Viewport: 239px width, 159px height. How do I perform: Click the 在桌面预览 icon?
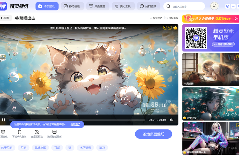pyautogui.click(x=37, y=132)
